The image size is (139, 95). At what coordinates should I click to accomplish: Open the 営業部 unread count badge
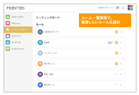pos(110,43)
